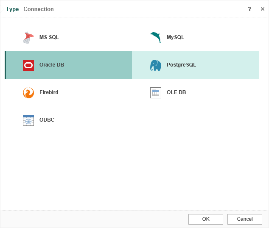The width and height of the screenshot is (269, 228).
Task: Click the "PostgreSQL" label
Action: point(181,65)
